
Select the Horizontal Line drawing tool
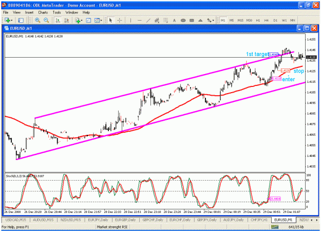[139, 20]
